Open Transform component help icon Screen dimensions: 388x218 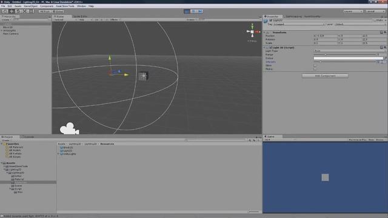click(x=381, y=32)
